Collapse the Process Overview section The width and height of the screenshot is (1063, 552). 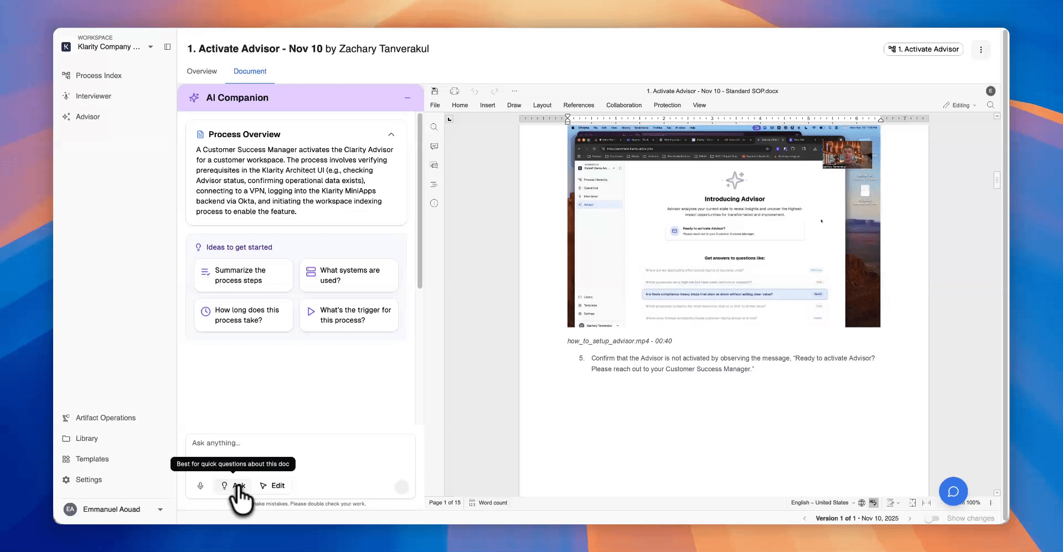[391, 134]
